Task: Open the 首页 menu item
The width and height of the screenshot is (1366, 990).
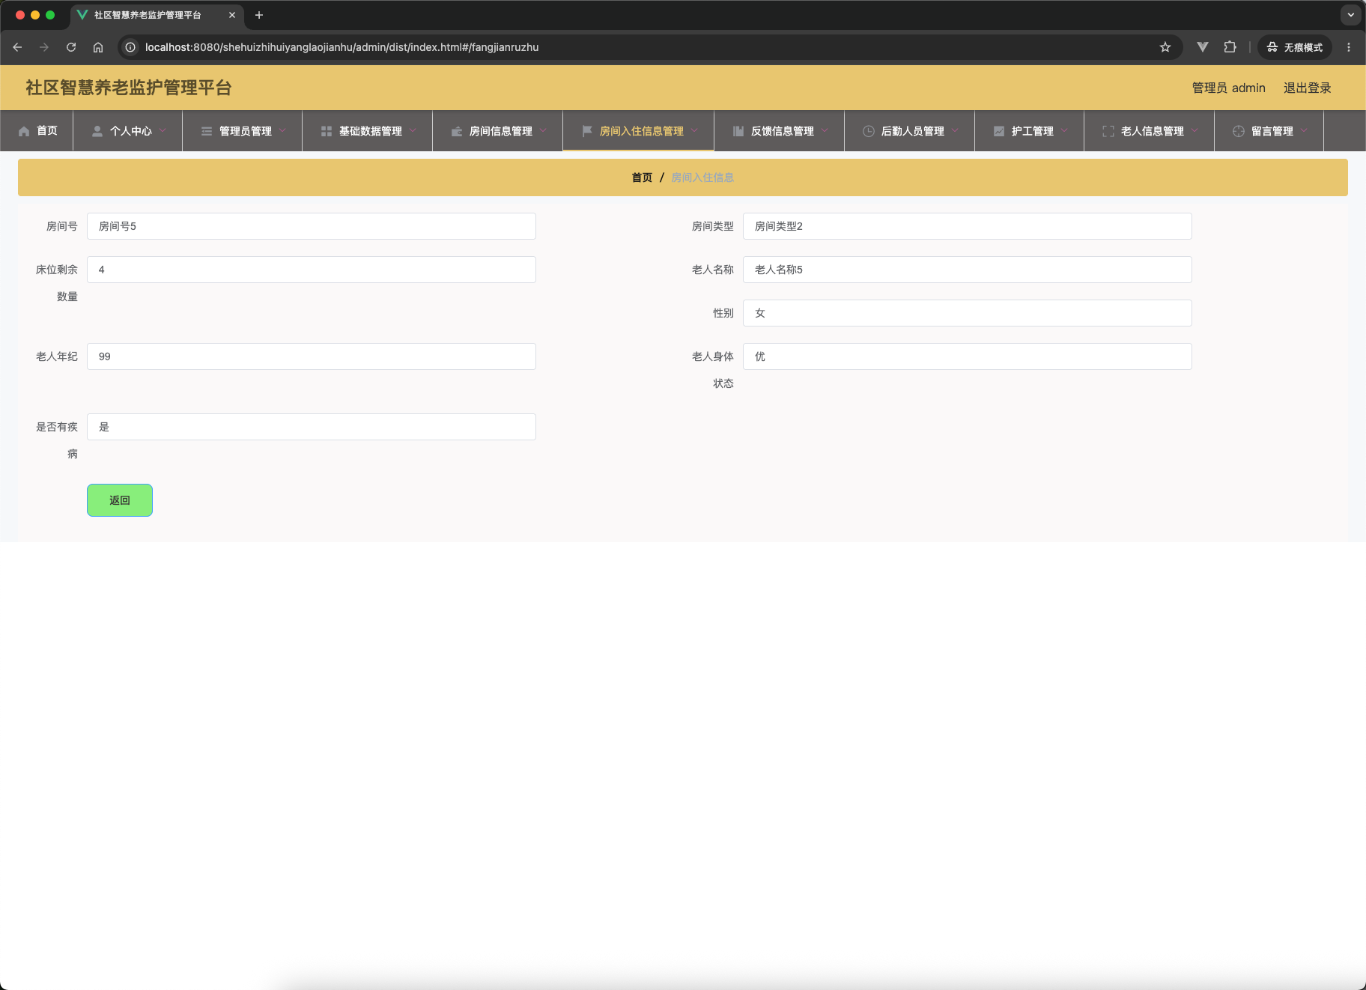Action: pos(37,131)
